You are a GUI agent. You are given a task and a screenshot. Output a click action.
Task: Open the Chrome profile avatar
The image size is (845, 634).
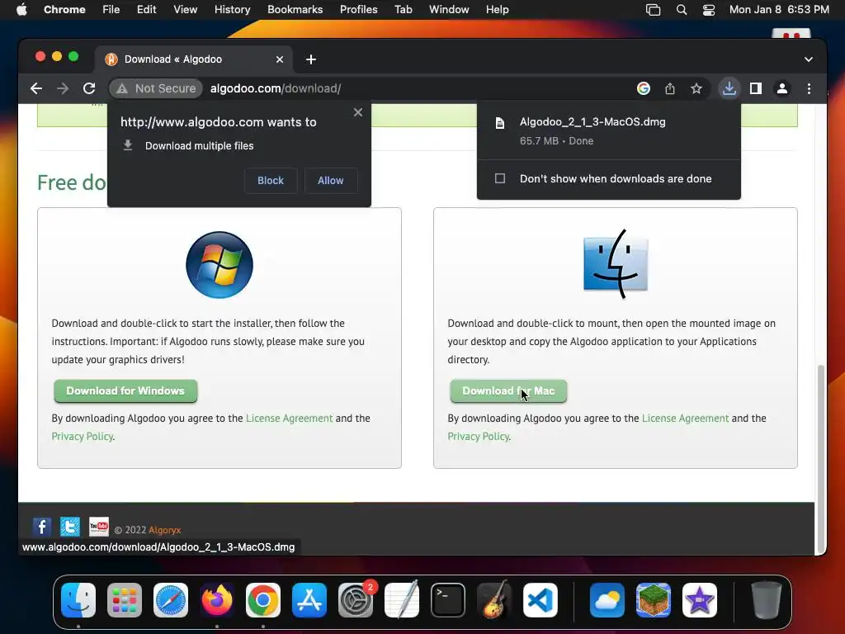tap(782, 88)
